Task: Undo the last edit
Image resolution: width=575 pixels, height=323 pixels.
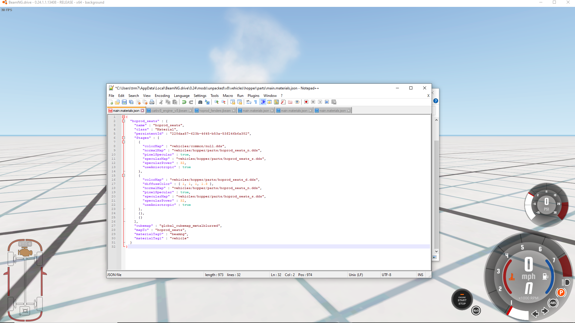Action: (184, 102)
